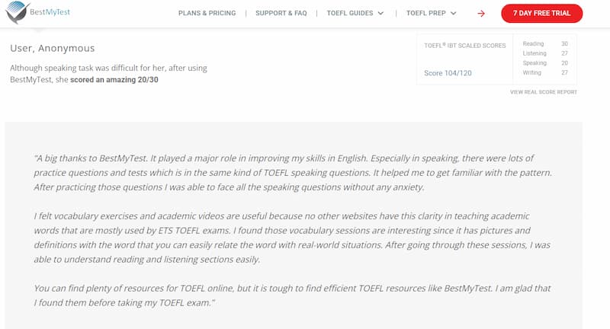Click the Listening score row
The height and width of the screenshot is (329, 610).
(545, 53)
